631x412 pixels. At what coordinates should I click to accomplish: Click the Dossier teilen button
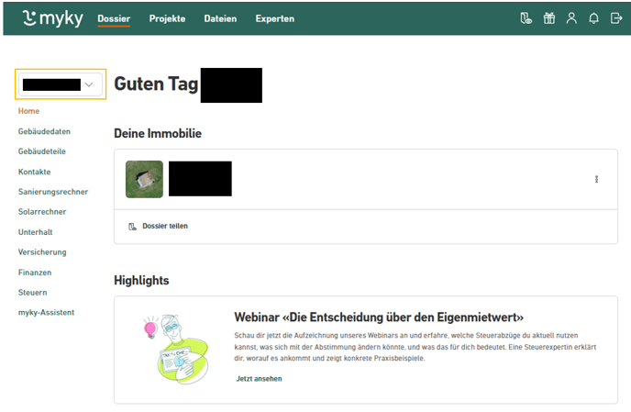coord(164,226)
